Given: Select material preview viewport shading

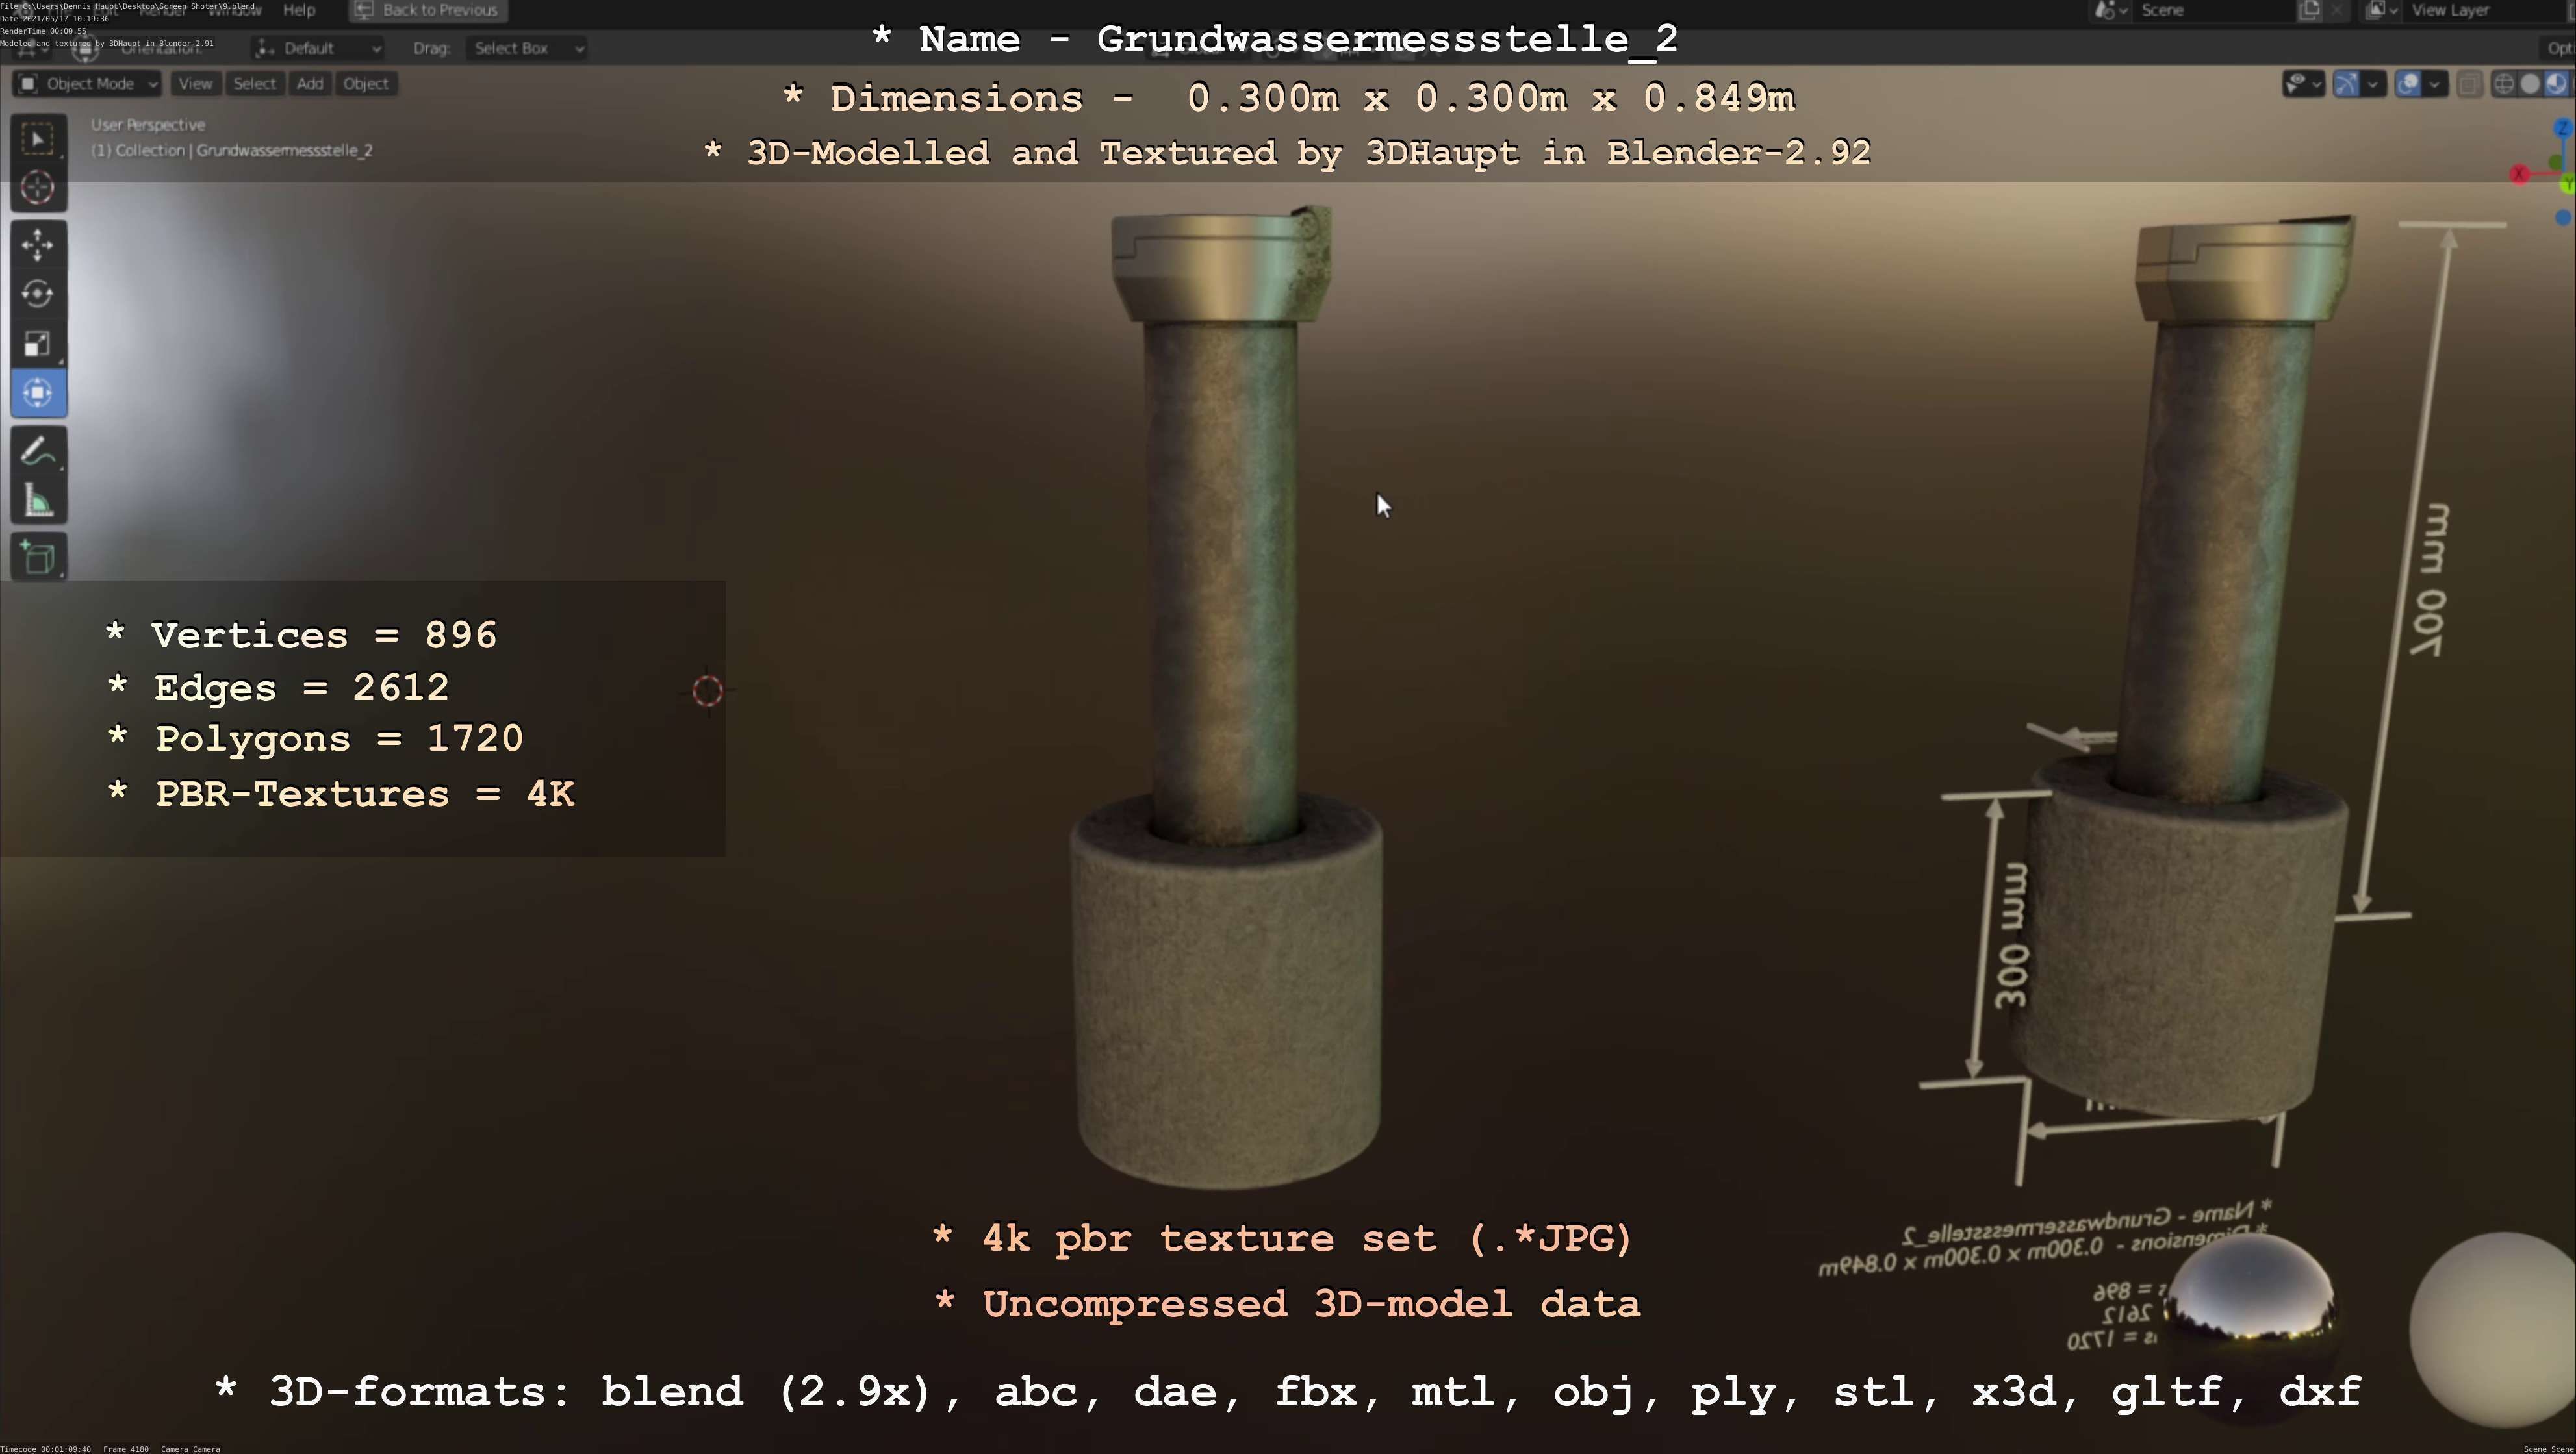Looking at the screenshot, I should (x=2555, y=84).
